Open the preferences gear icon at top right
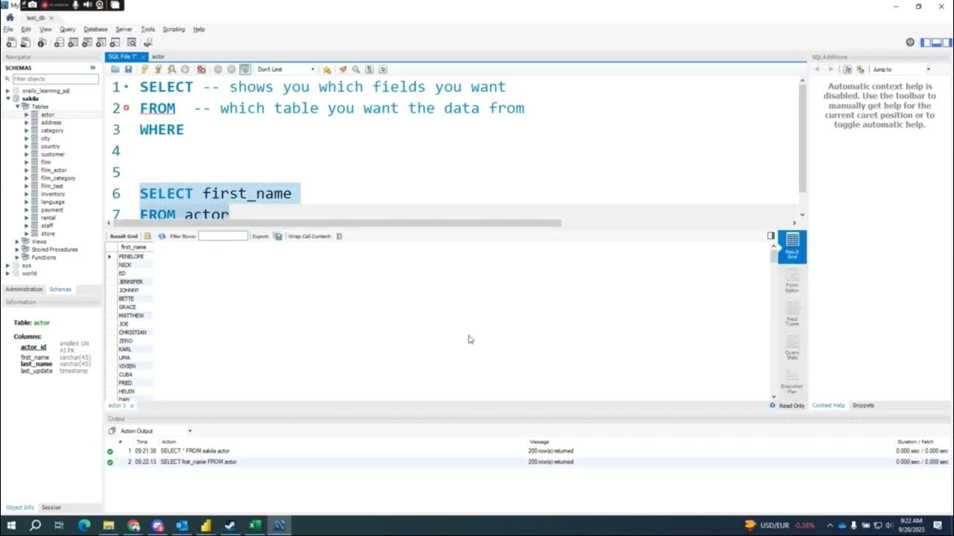 (x=910, y=42)
